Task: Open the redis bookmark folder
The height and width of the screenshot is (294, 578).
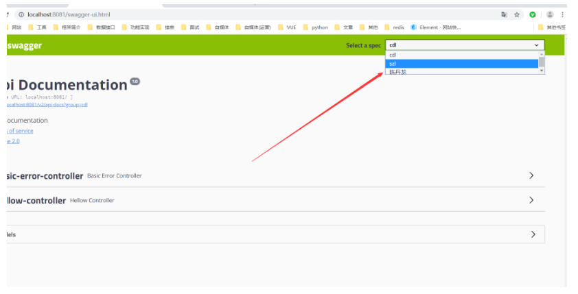Action: point(395,27)
